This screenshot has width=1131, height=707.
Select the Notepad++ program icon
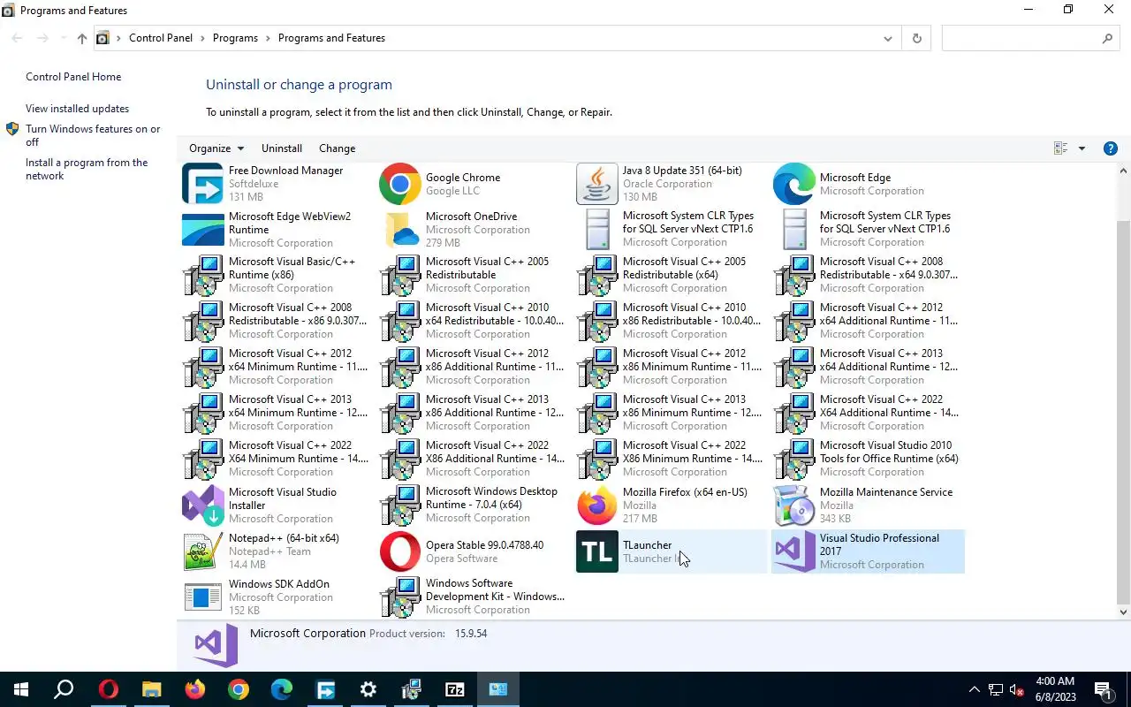tap(202, 551)
